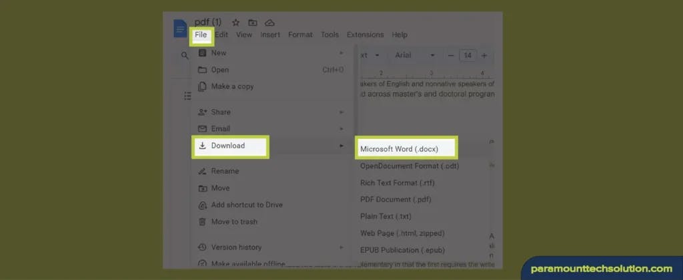Open the File menu
683x280 pixels.
[201, 35]
